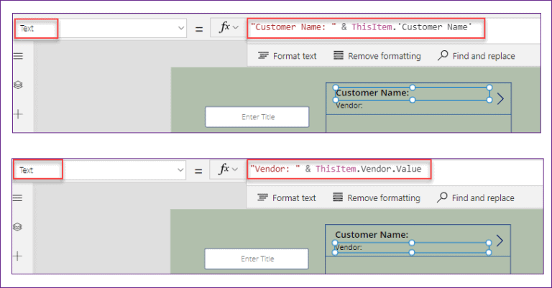Open the fx function dropdown beside the Vendor formula
This screenshot has height=288, width=552.
point(229,169)
